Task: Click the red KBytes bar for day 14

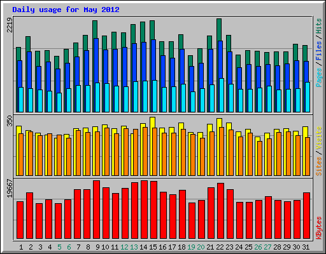Action: [144, 210]
